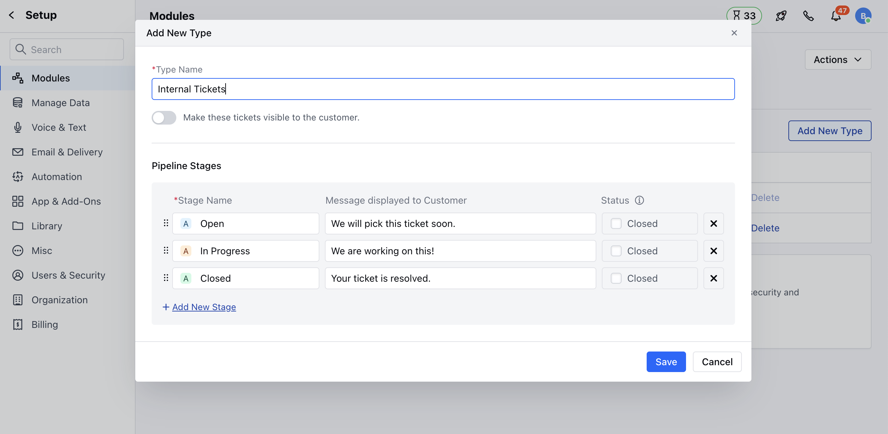Click the rocket icon in the top bar
Viewport: 888px width, 434px height.
pos(781,16)
